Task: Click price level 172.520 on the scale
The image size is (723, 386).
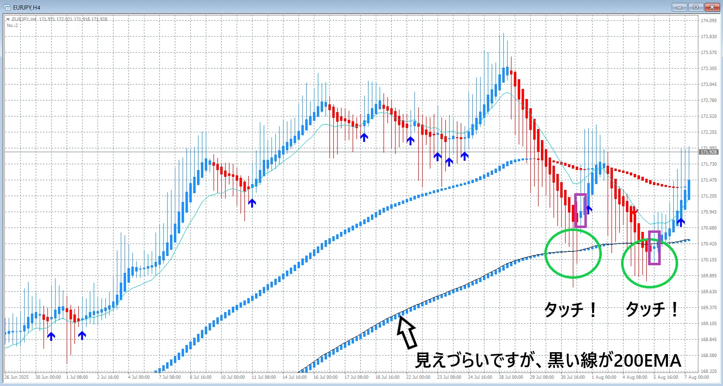Action: (x=709, y=116)
